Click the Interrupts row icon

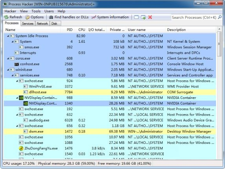point(16,53)
